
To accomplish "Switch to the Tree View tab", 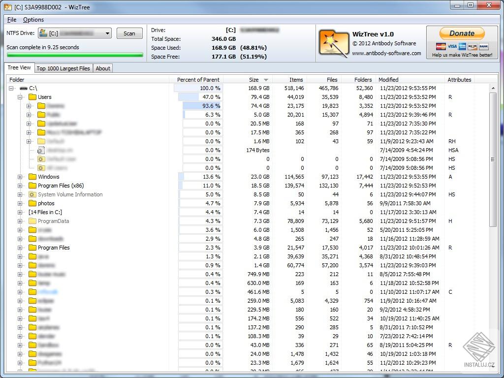I will coord(19,67).
